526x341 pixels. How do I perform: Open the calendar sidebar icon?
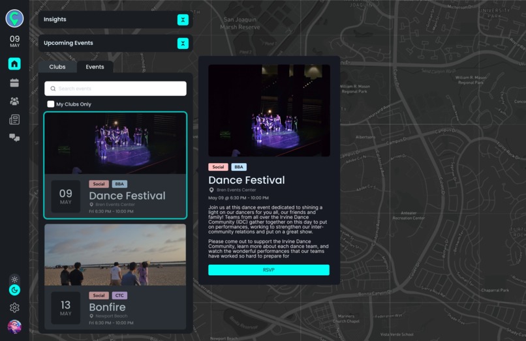coord(14,83)
